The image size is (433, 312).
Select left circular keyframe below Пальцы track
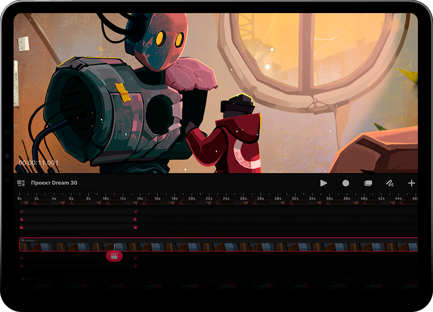22,266
